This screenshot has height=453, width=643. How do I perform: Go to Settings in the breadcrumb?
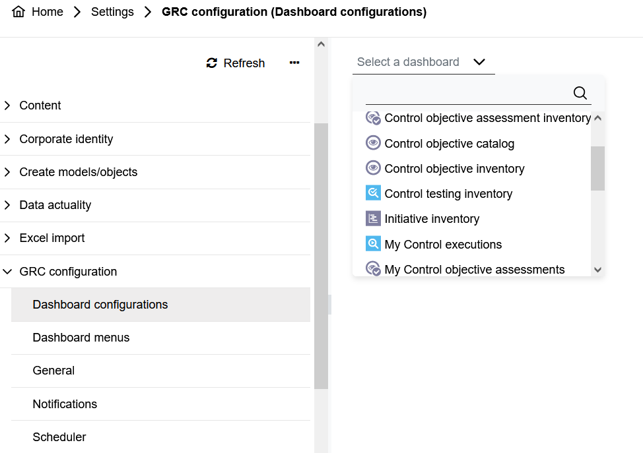(112, 12)
